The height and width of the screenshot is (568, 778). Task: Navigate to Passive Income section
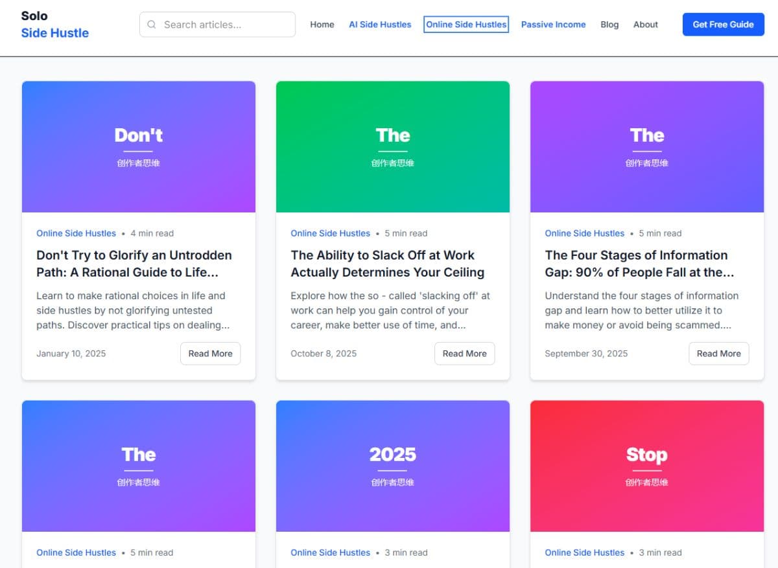pyautogui.click(x=553, y=25)
